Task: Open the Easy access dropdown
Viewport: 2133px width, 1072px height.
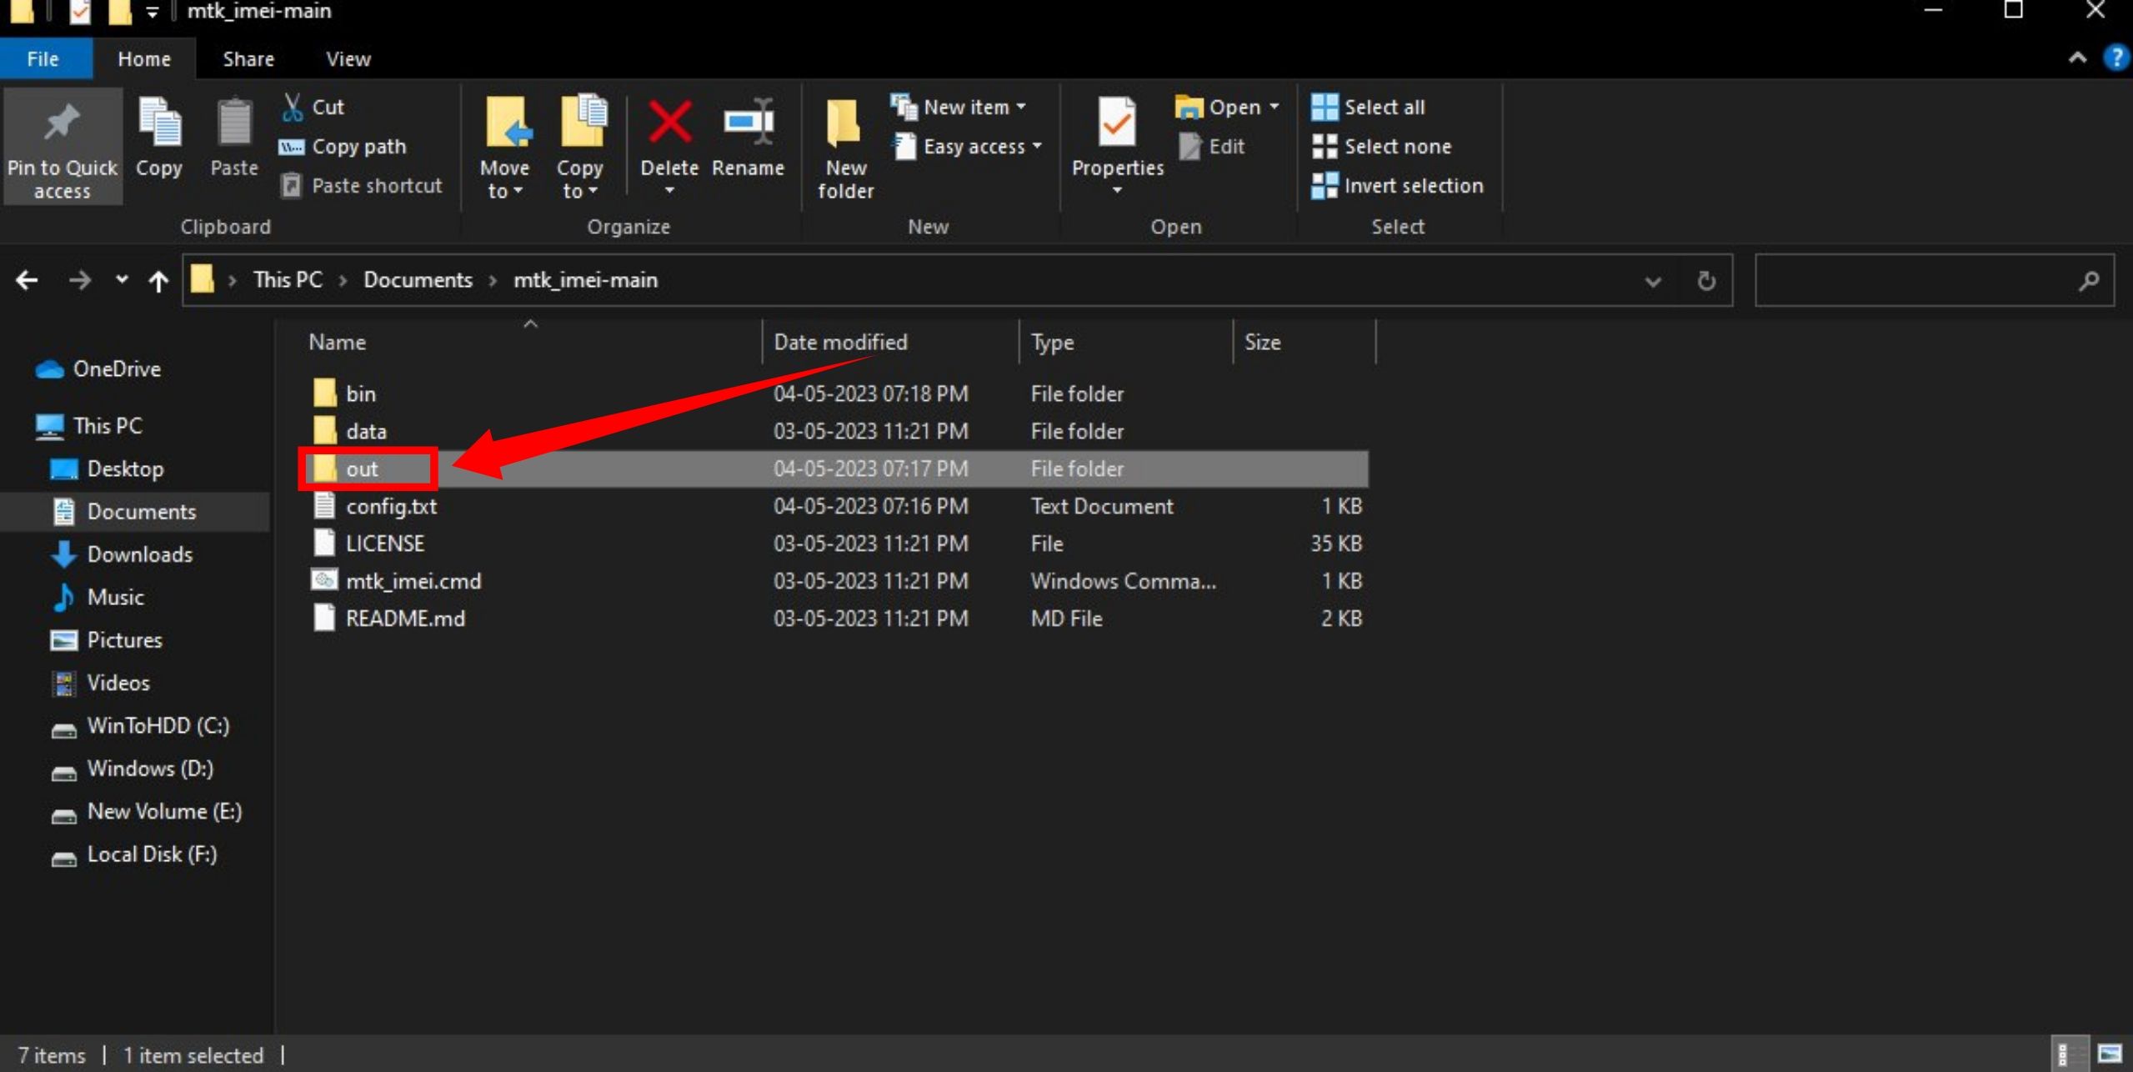Action: tap(974, 147)
